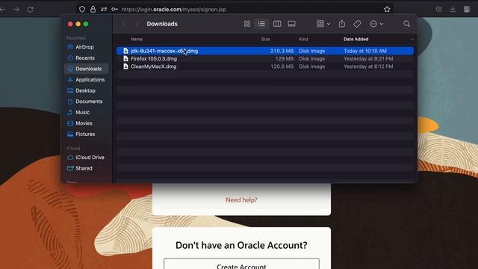Click the permissions icon in address bar
The height and width of the screenshot is (269, 478).
click(x=104, y=10)
